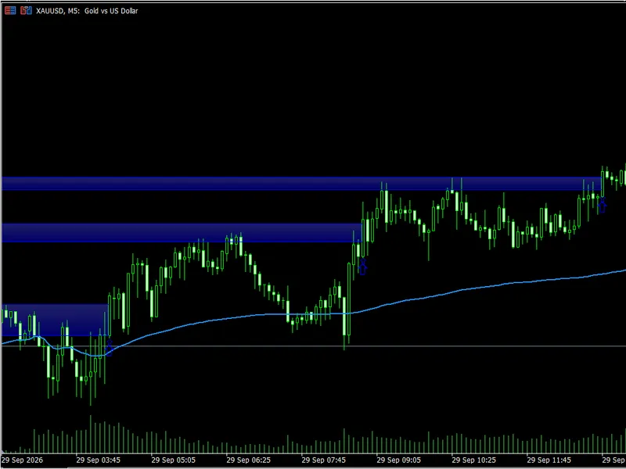Click the 29 Sep 11:45 time label
626x469 pixels.
click(x=549, y=460)
